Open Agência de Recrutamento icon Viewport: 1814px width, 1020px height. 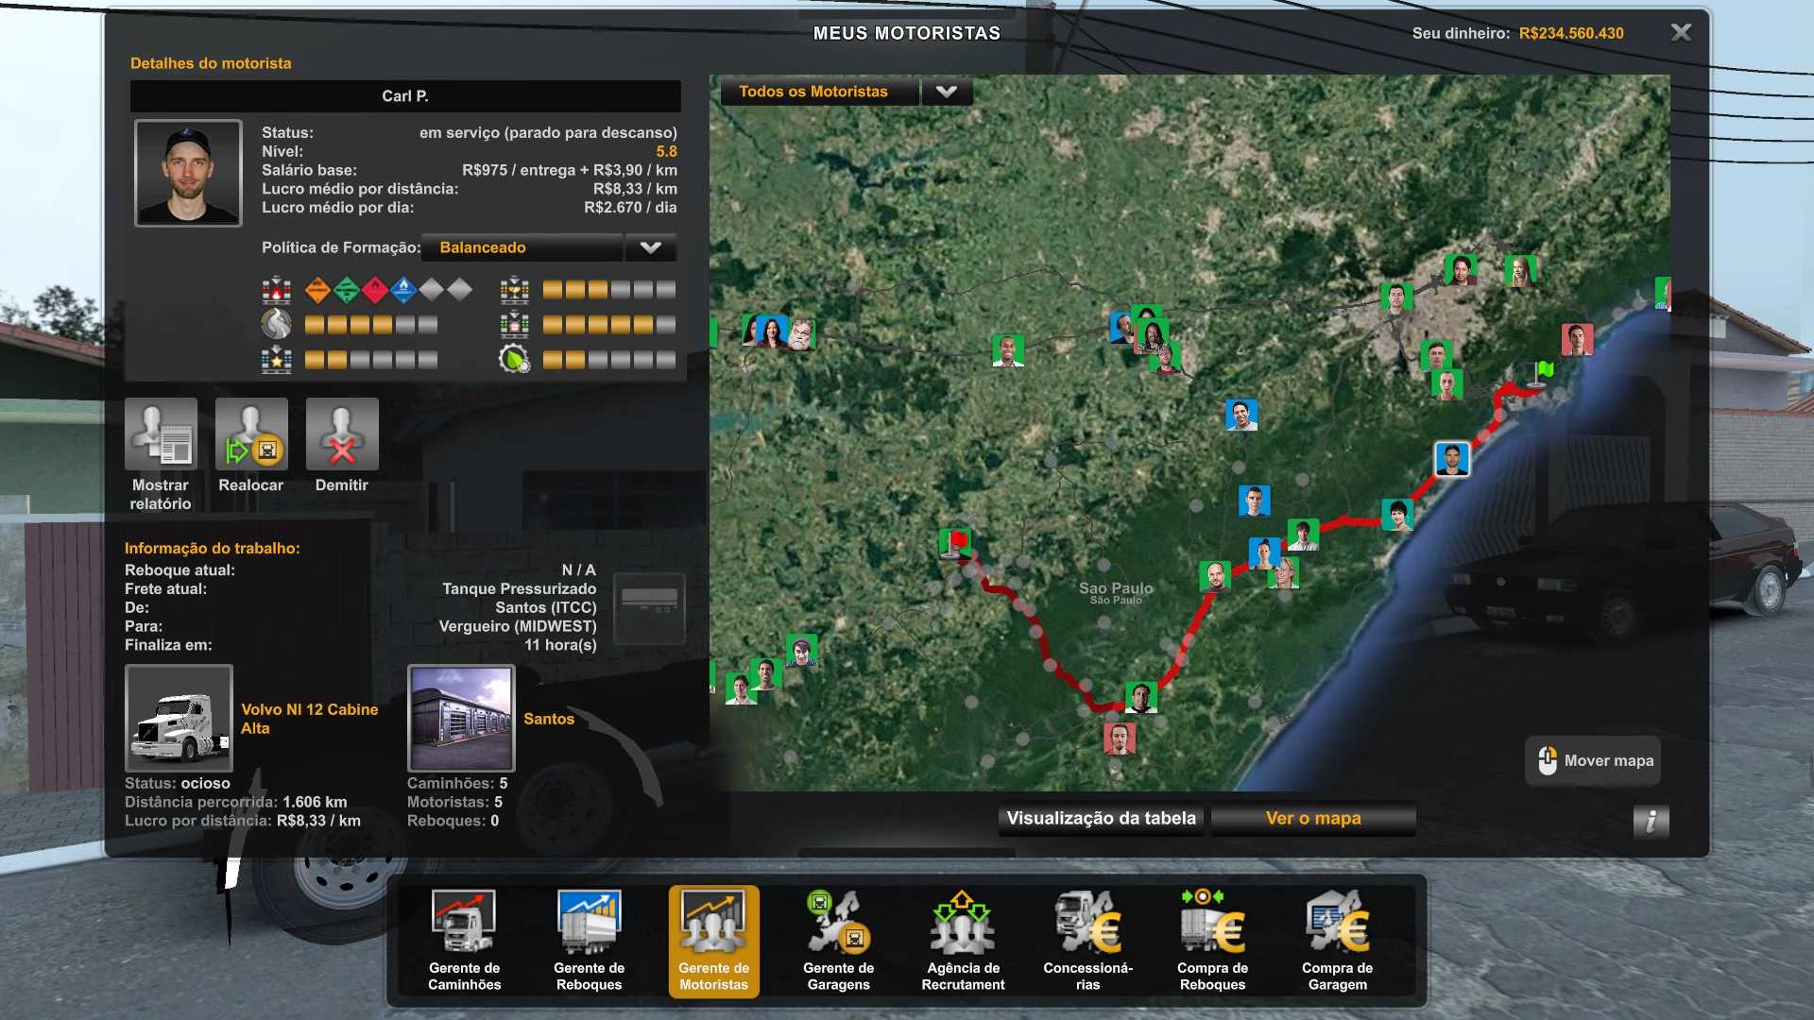pyautogui.click(x=963, y=940)
